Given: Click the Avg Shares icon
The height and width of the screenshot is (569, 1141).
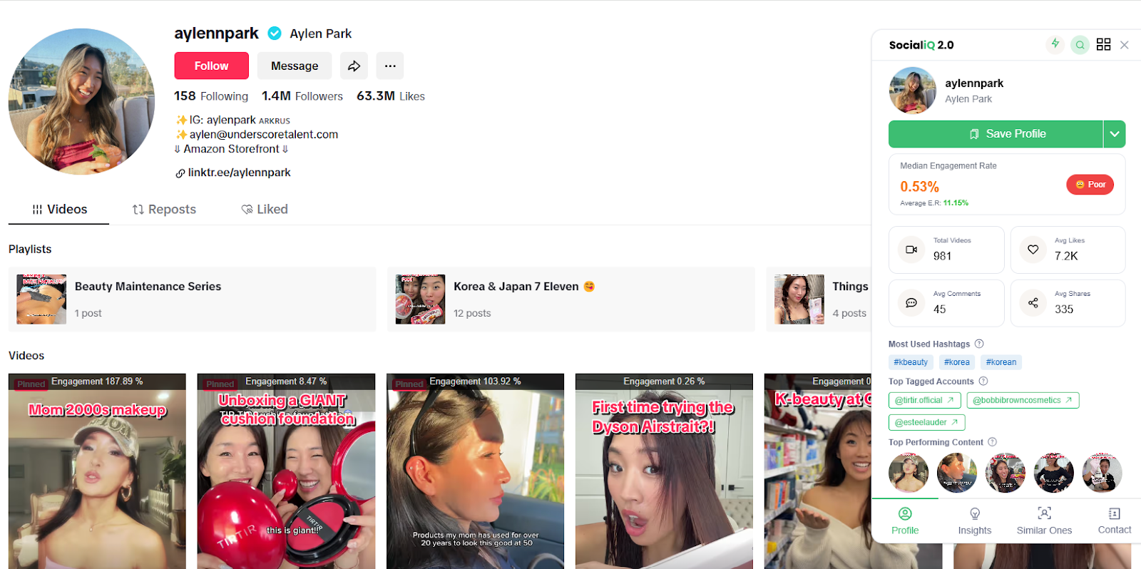Looking at the screenshot, I should click(x=1033, y=303).
